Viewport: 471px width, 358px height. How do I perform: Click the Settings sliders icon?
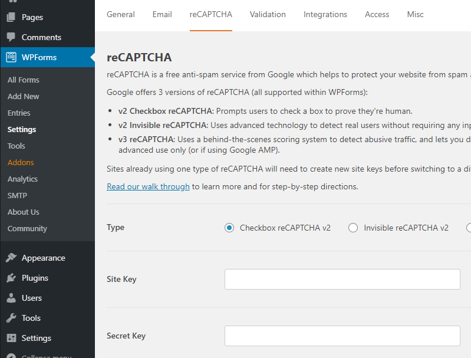(11, 338)
